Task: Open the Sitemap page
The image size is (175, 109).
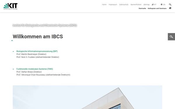Action: pyautogui.click(x=146, y=5)
